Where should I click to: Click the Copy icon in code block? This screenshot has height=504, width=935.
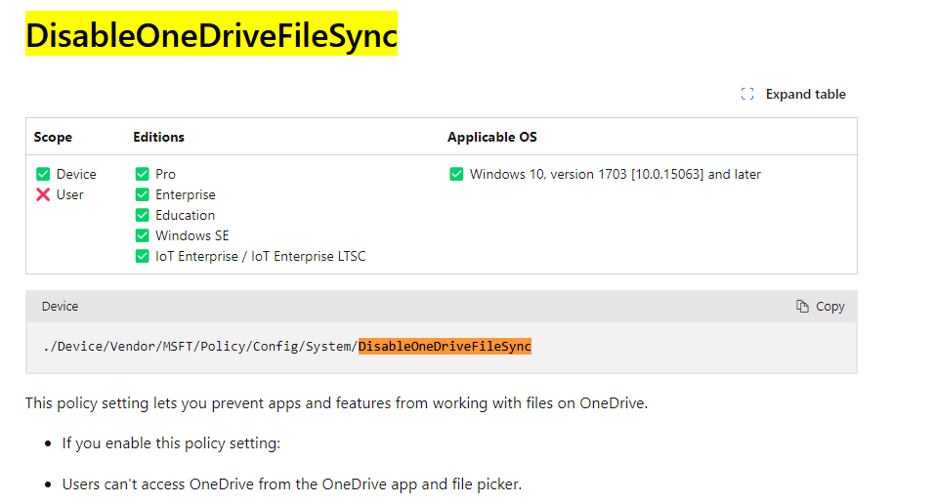803,306
